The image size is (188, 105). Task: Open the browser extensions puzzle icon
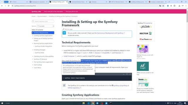[174, 6]
